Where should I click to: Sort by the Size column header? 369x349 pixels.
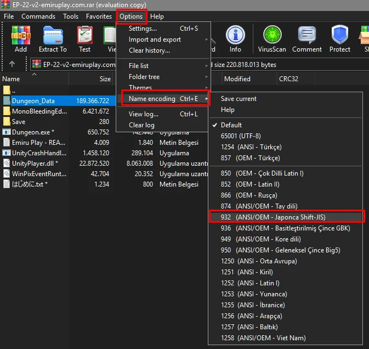click(x=91, y=79)
